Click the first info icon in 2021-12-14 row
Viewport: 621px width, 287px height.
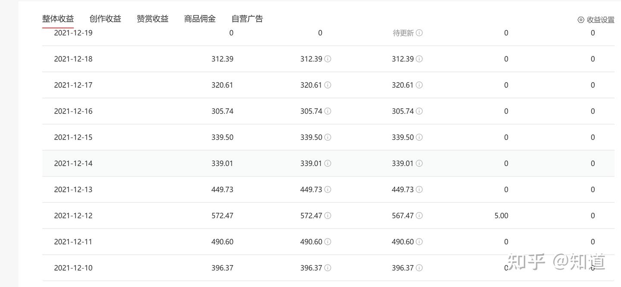[x=328, y=164]
